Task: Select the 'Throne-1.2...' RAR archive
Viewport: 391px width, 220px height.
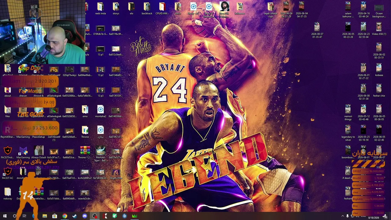Action: coord(85,153)
